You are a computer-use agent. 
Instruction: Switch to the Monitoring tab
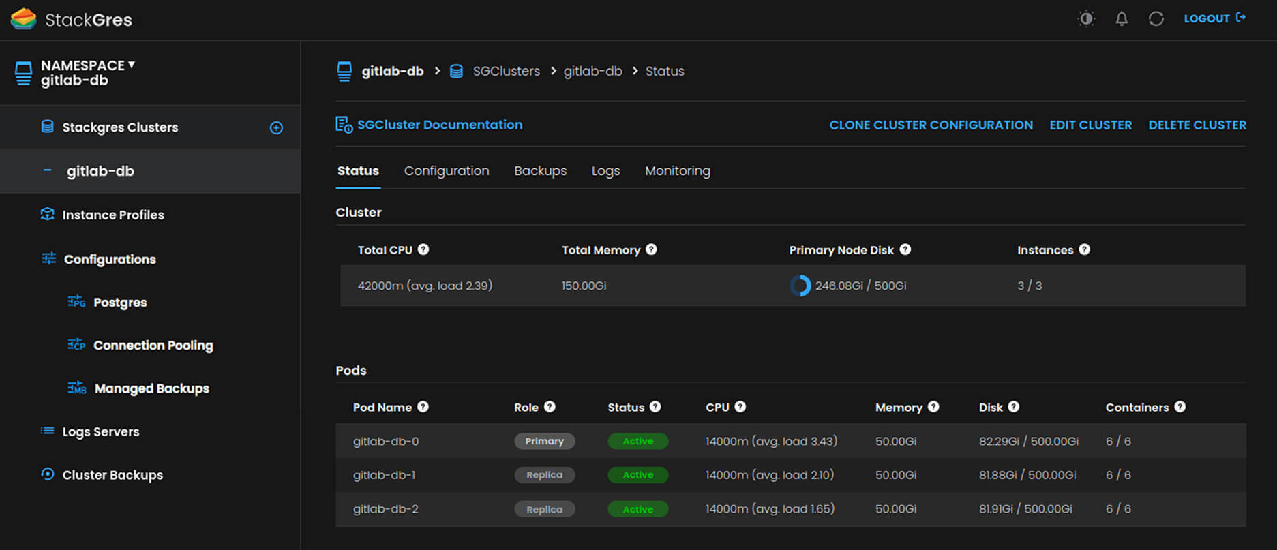pyautogui.click(x=678, y=171)
